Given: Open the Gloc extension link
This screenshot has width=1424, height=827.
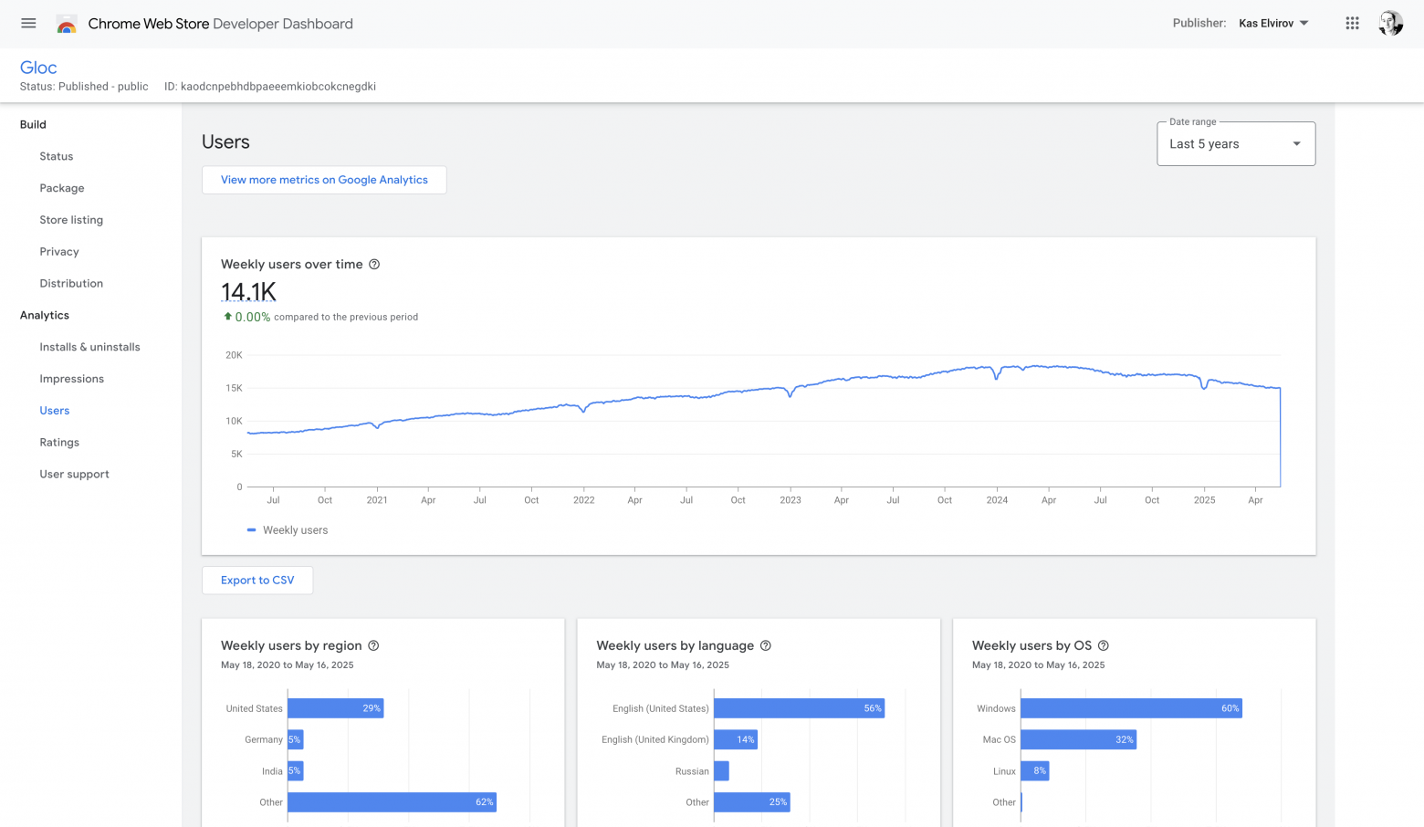Looking at the screenshot, I should click(38, 67).
